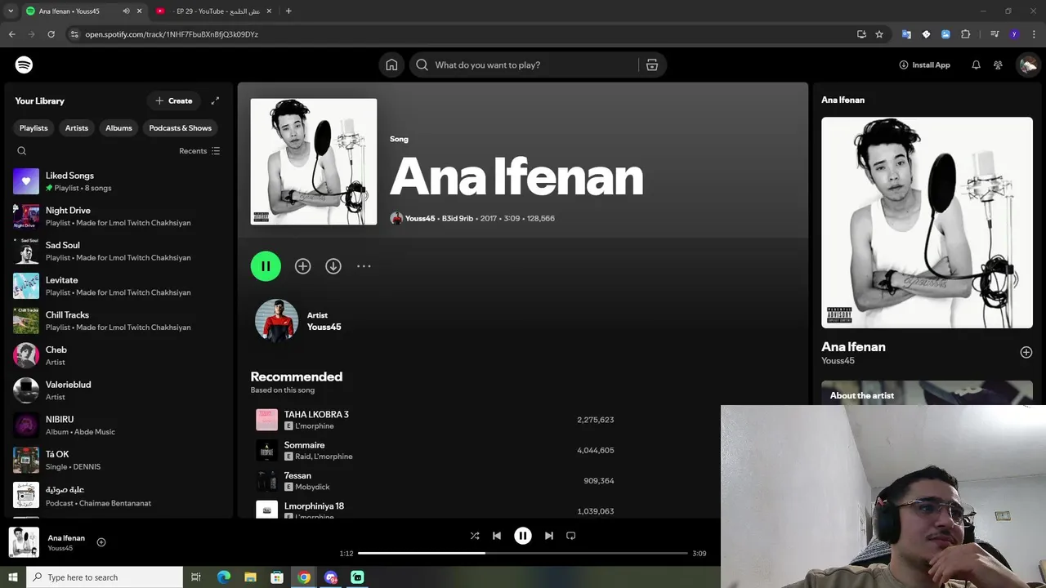Toggle repeat in player bar
The image size is (1046, 588).
click(571, 536)
